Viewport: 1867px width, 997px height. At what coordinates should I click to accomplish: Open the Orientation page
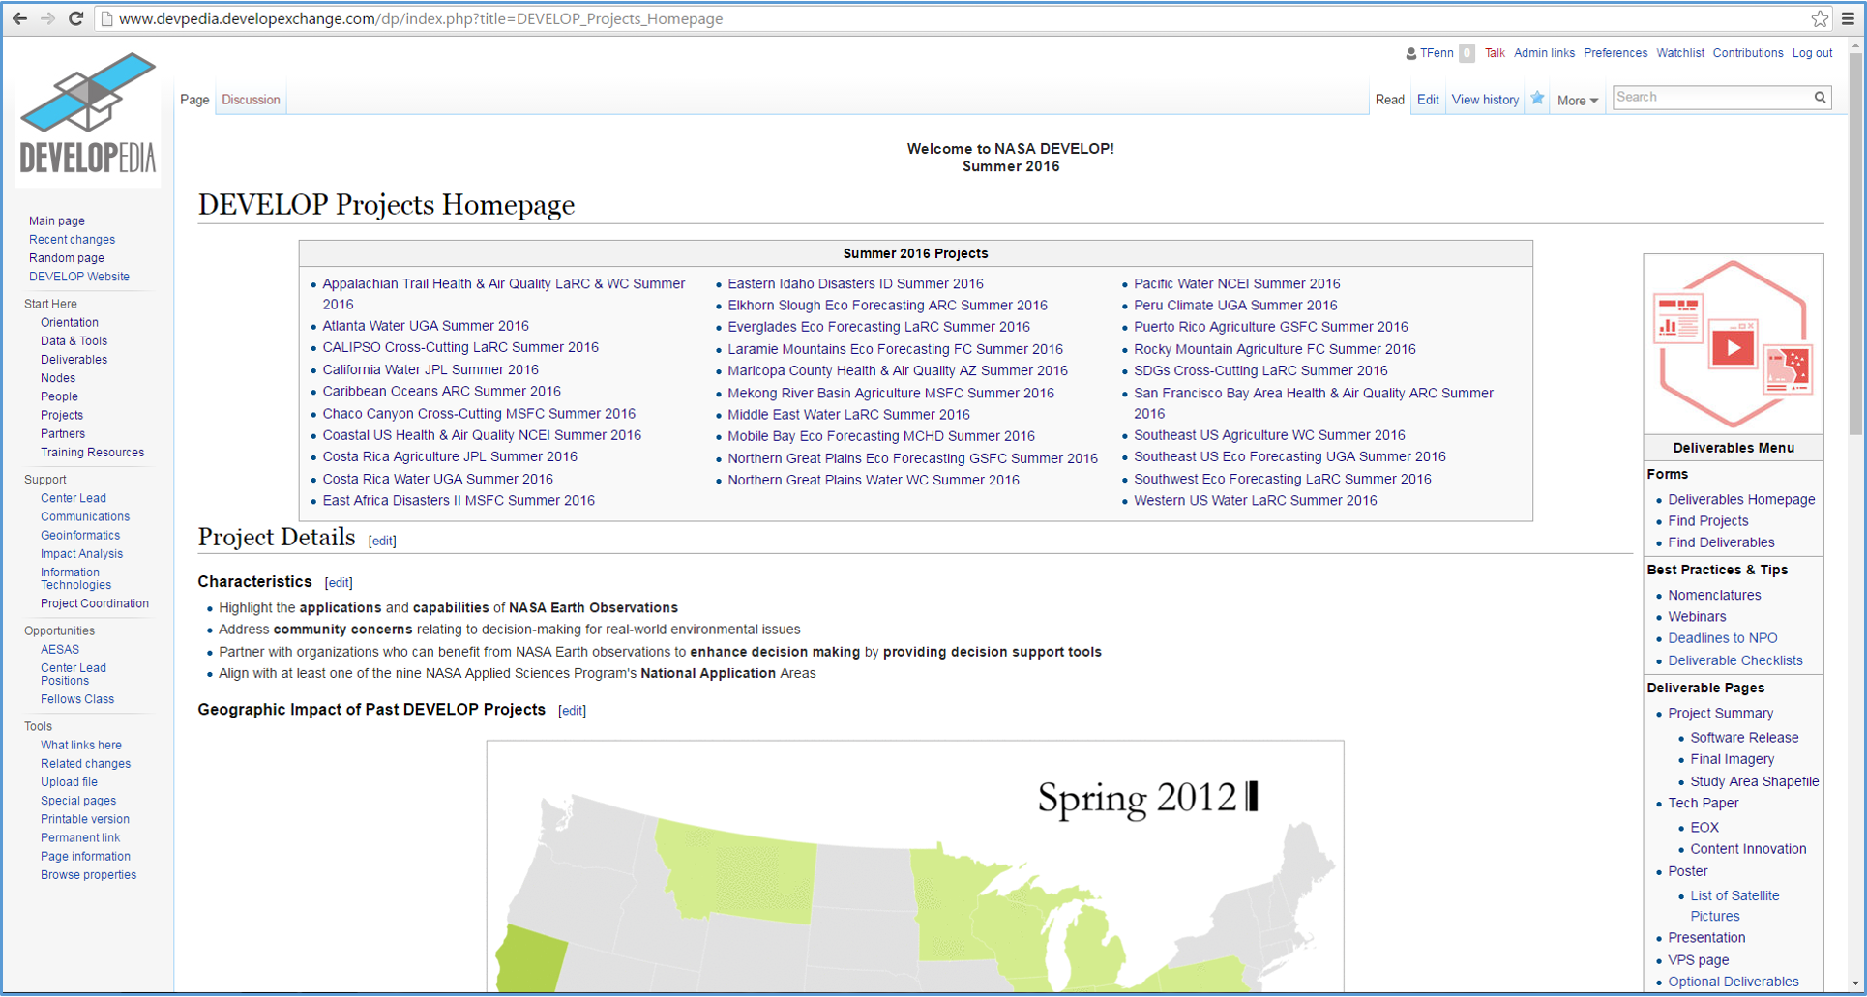tap(70, 323)
